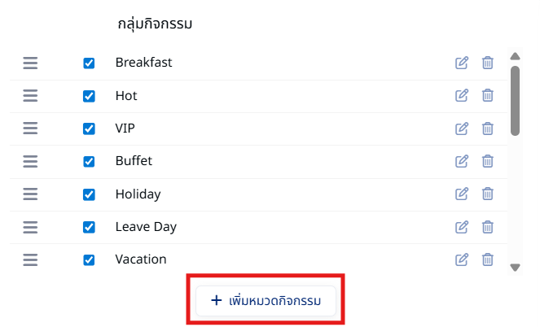Click the scrollbar down arrow
This screenshot has height=327, width=540.
[x=515, y=267]
